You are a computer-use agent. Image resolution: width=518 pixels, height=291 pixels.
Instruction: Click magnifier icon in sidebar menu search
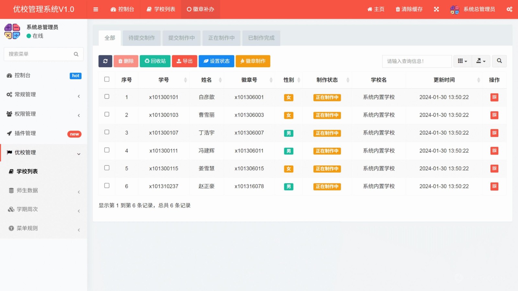[76, 54]
